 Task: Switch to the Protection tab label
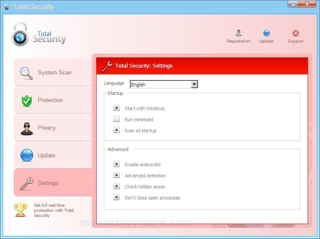(x=50, y=100)
